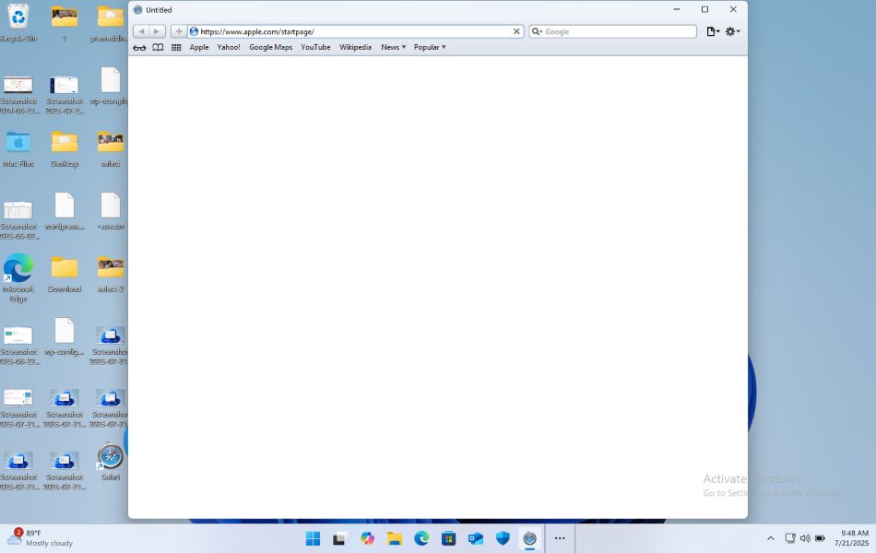
Task: Open the YouTube bookmark
Action: [x=315, y=47]
